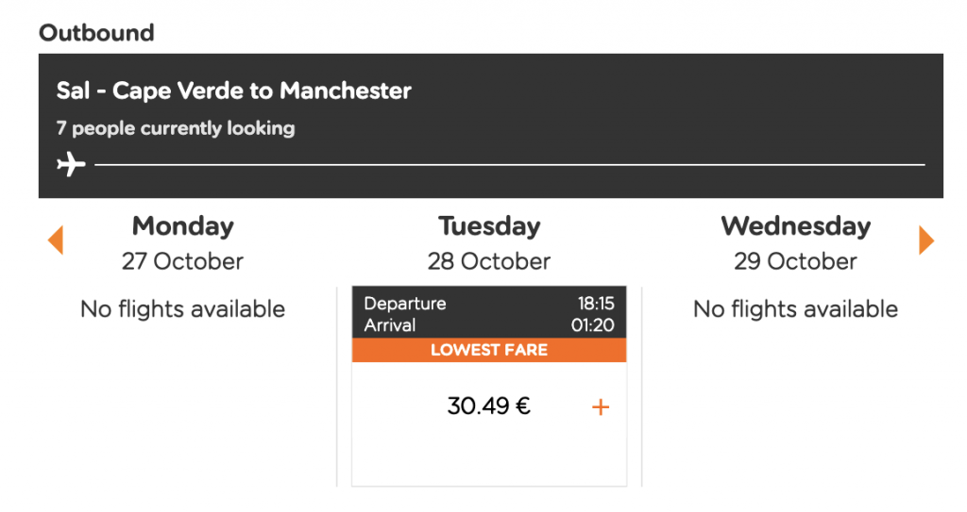Click the Outbound section heading
Viewport: 967px width, 512px height.
coord(96,33)
